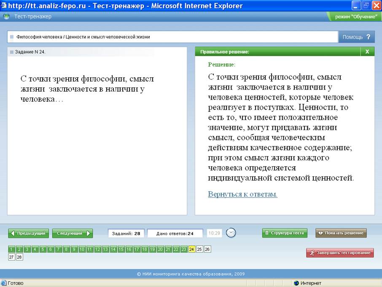The width and height of the screenshot is (382, 287).
Task: Jump to question 22
Action: click(176, 249)
